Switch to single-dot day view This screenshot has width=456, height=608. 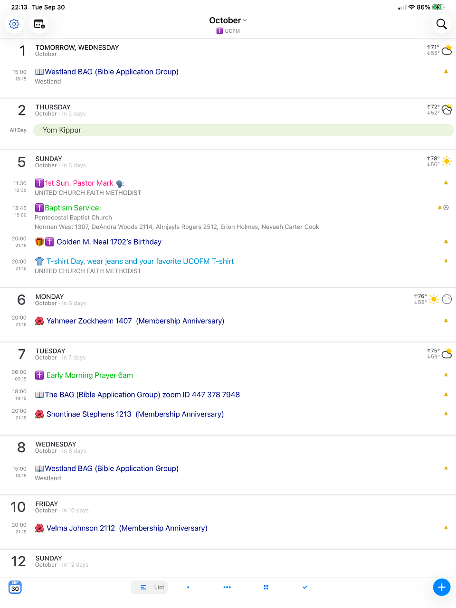pos(188,587)
